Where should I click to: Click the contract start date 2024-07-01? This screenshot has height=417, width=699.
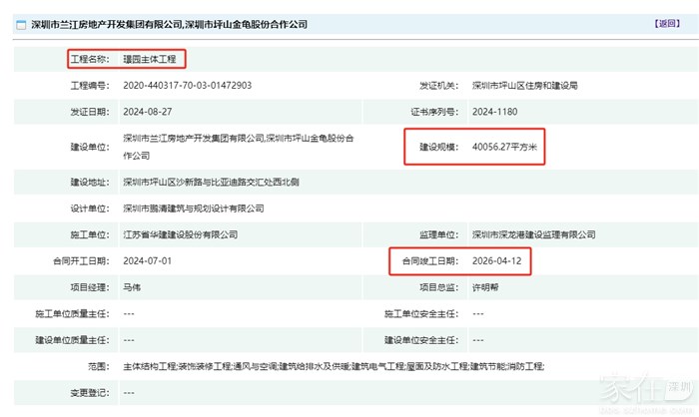145,260
